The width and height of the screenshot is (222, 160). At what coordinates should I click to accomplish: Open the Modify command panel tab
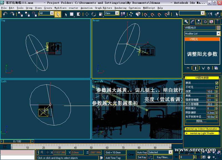tap(192, 22)
